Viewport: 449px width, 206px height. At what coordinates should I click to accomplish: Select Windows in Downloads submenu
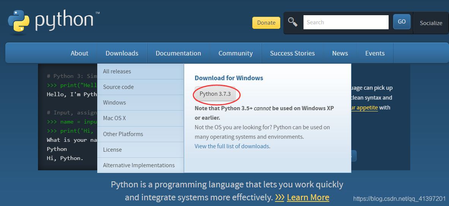pyautogui.click(x=140, y=103)
